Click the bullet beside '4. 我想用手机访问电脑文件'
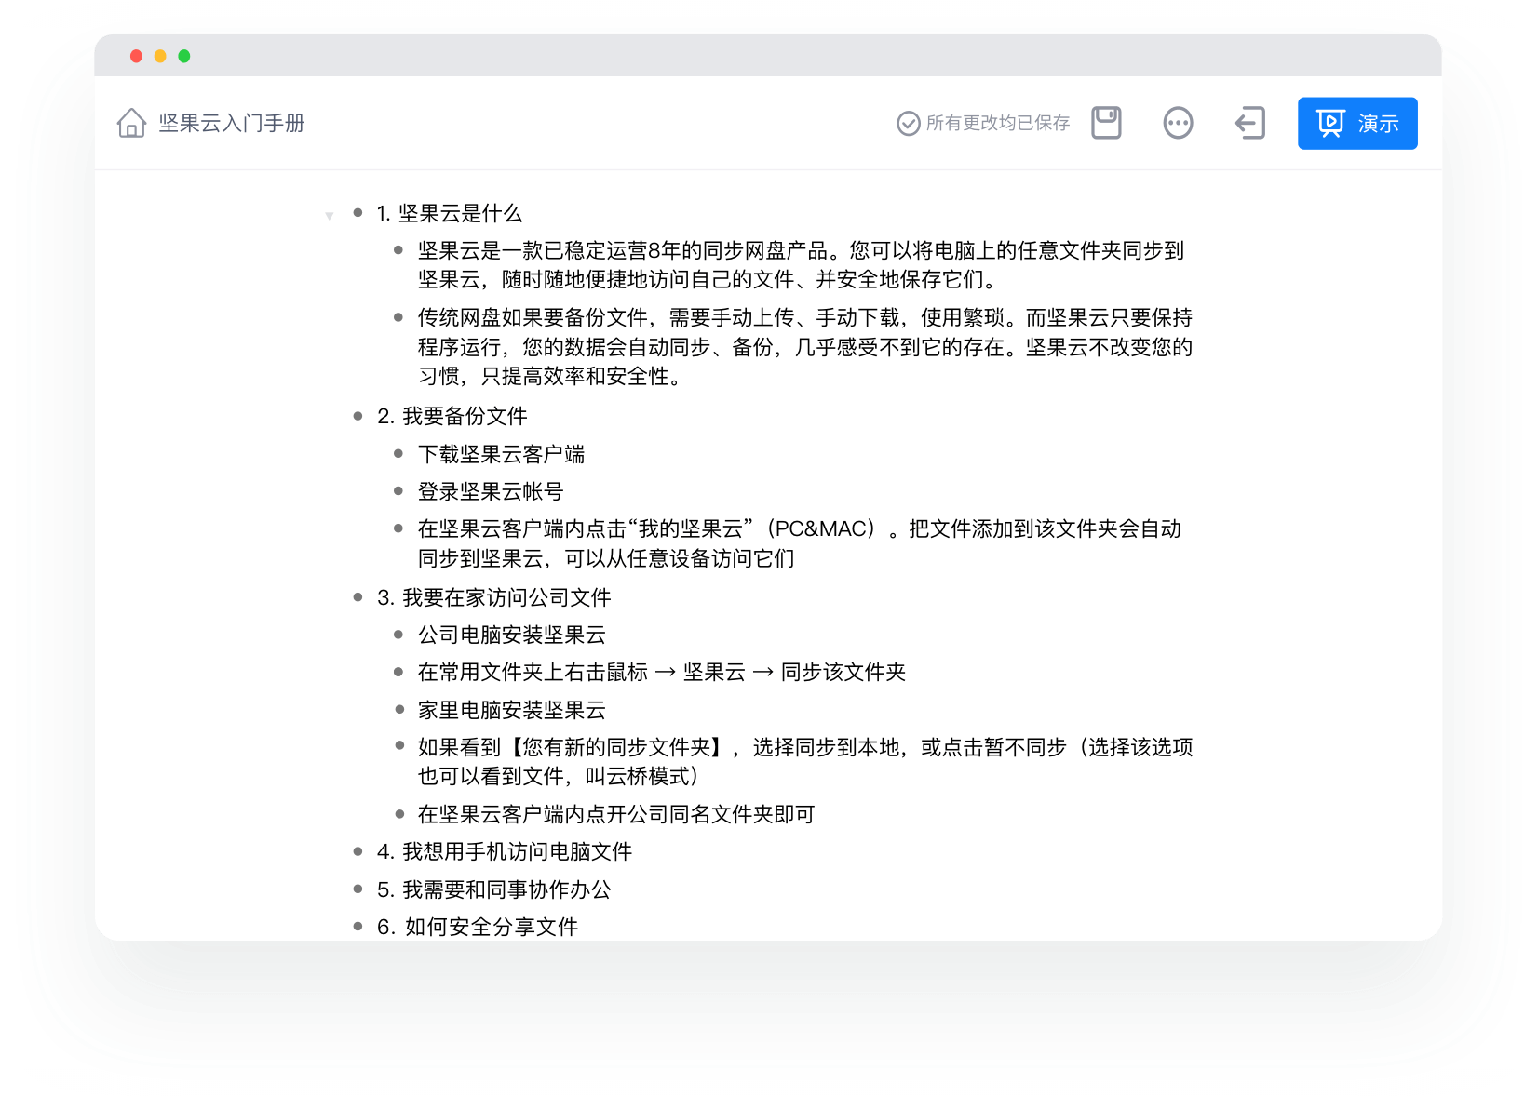 pyautogui.click(x=358, y=851)
